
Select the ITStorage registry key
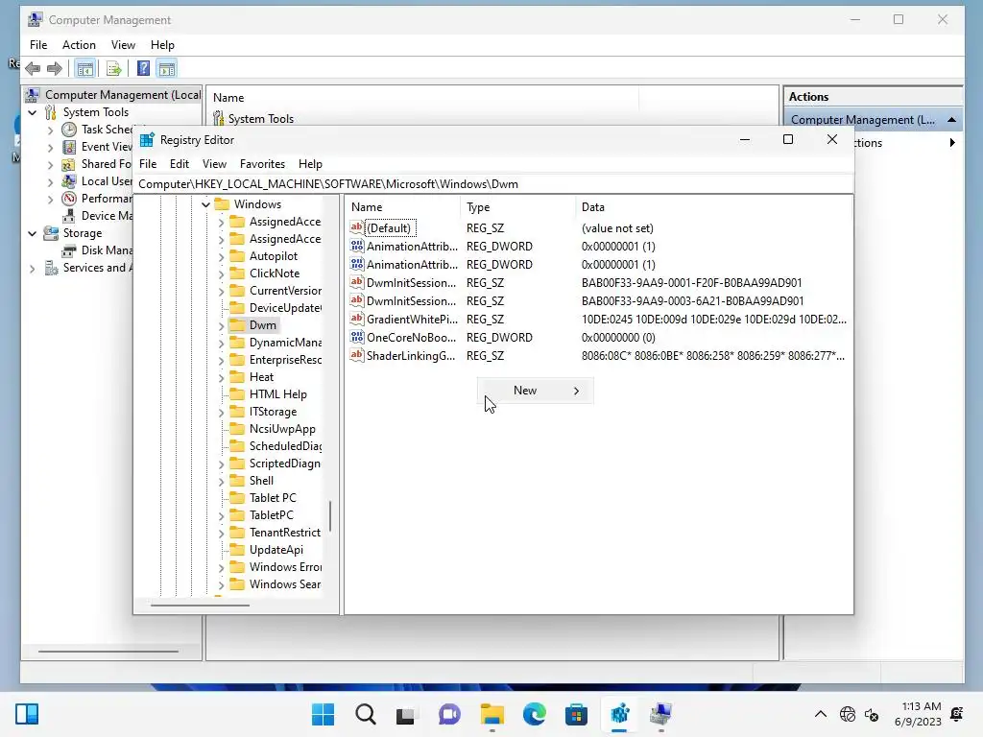pos(273,412)
